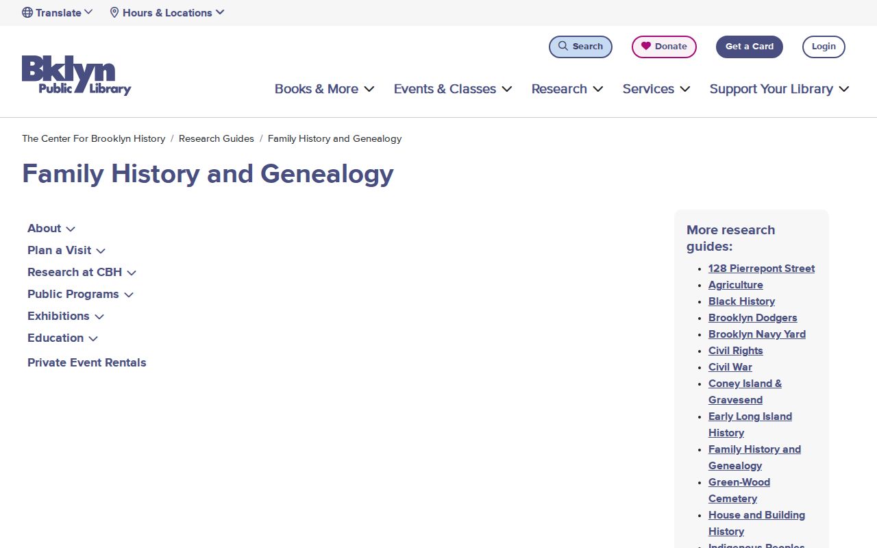
Task: Open the Books & More menu
Action: coord(324,89)
